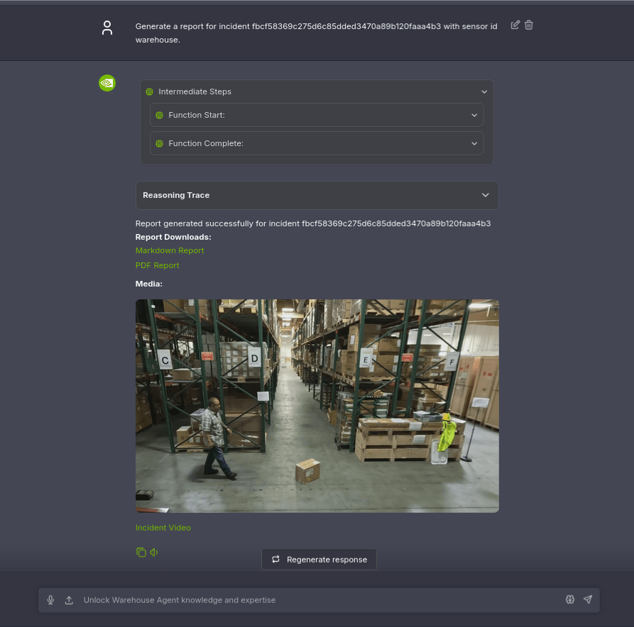Image resolution: width=634 pixels, height=627 pixels.
Task: Collapse the Intermediate Steps section
Action: (484, 91)
